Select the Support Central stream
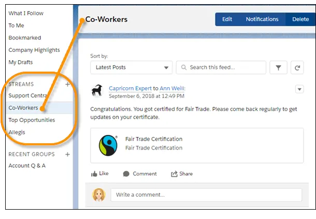Viewport: 316px width, 219px height. [x=28, y=95]
